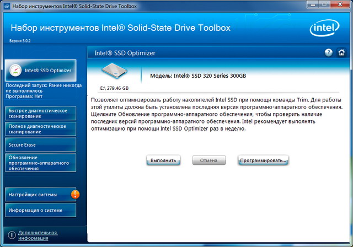Click version label Версия 3.0.2
Screen dimensions: 353x247
coord(20,41)
